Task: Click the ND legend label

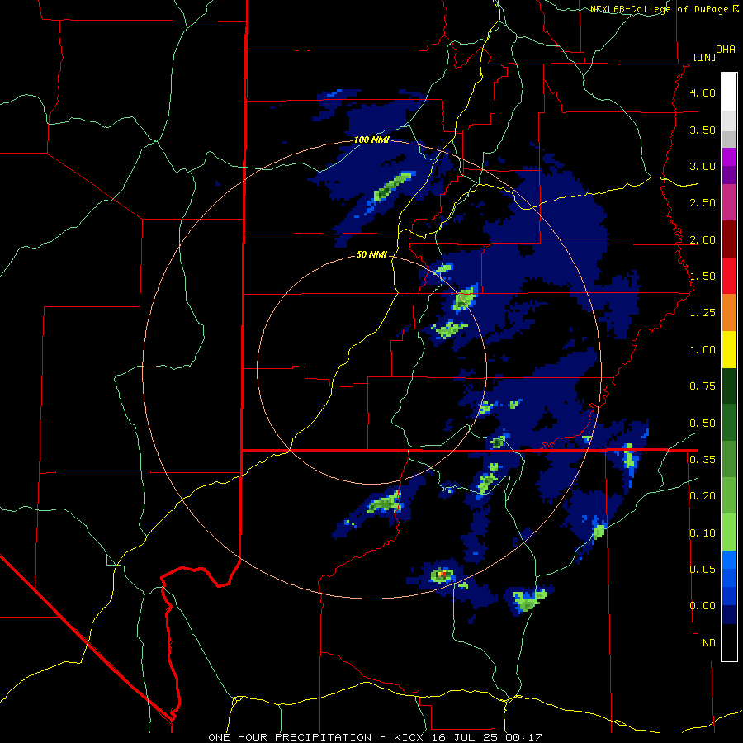Action: [x=709, y=643]
